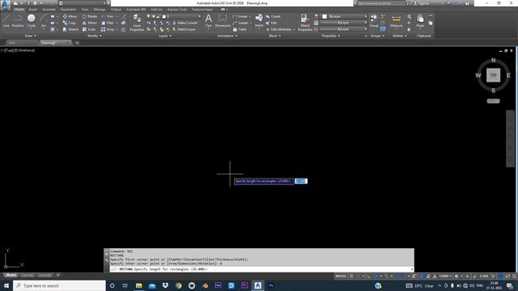Activate the Array command
The width and height of the screenshot is (518, 291).
pyautogui.click(x=108, y=29)
